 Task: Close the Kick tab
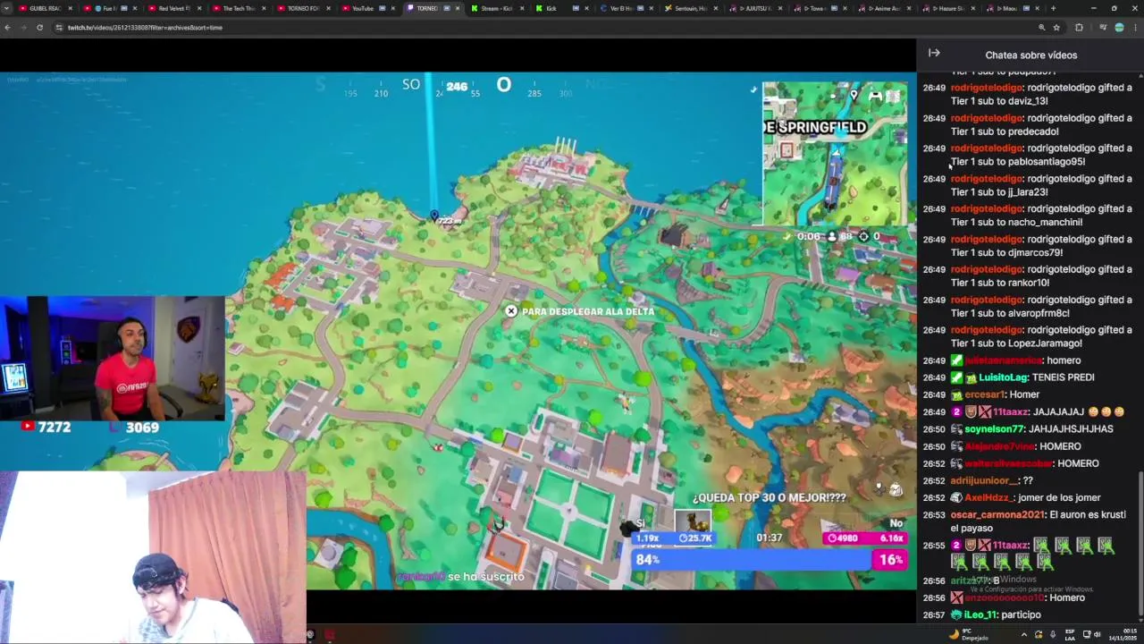pyautogui.click(x=586, y=8)
